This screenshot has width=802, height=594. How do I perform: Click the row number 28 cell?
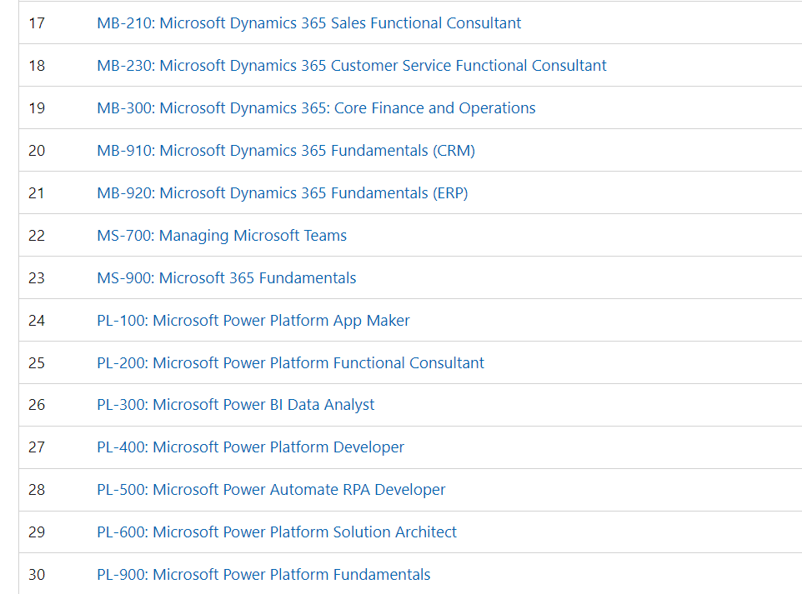point(37,490)
